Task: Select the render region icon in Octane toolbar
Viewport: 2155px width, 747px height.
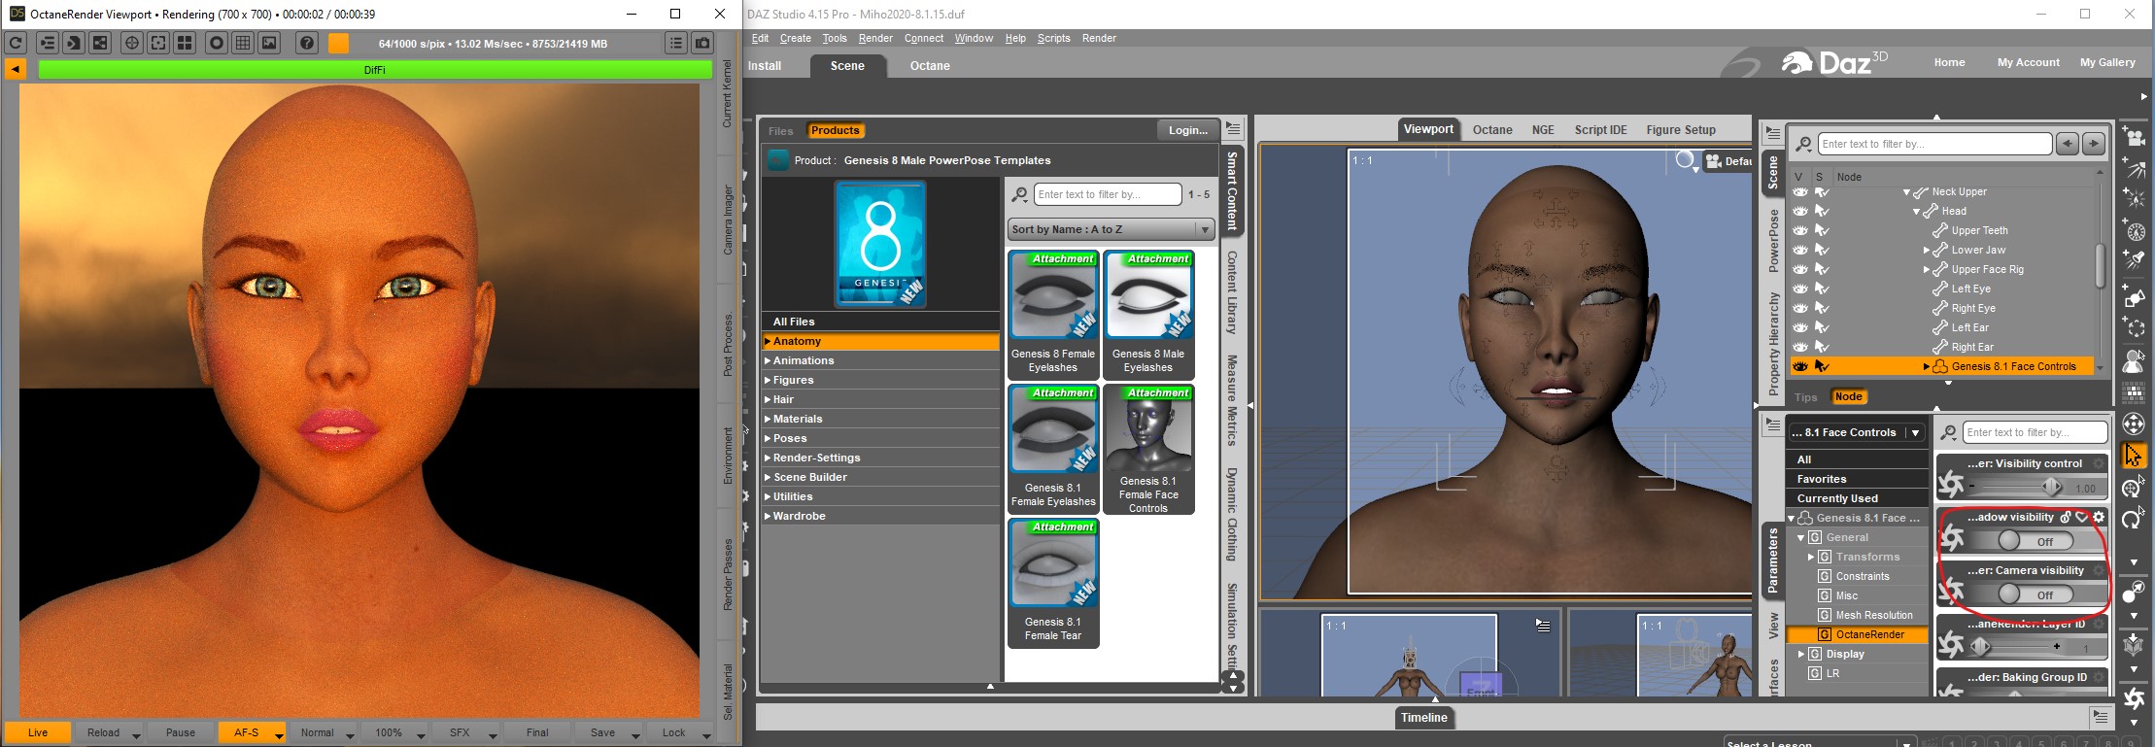Action: click(x=157, y=43)
